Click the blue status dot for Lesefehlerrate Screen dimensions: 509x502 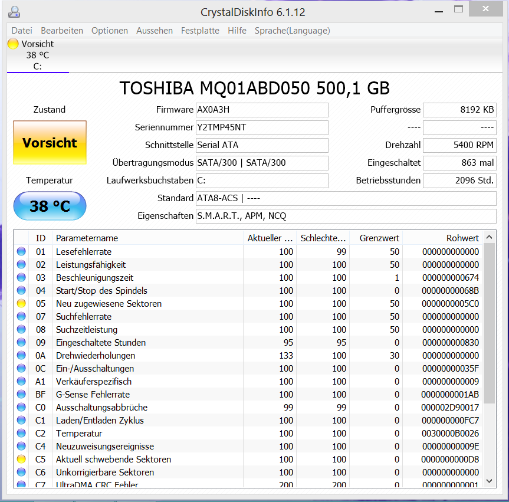pos(21,251)
